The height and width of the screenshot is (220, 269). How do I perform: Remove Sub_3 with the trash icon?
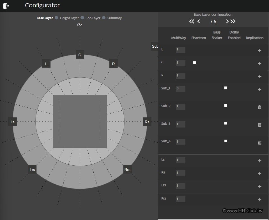(x=259, y=125)
